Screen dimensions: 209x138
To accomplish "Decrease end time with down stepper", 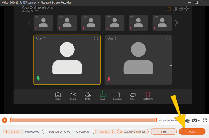I will 93,133.
